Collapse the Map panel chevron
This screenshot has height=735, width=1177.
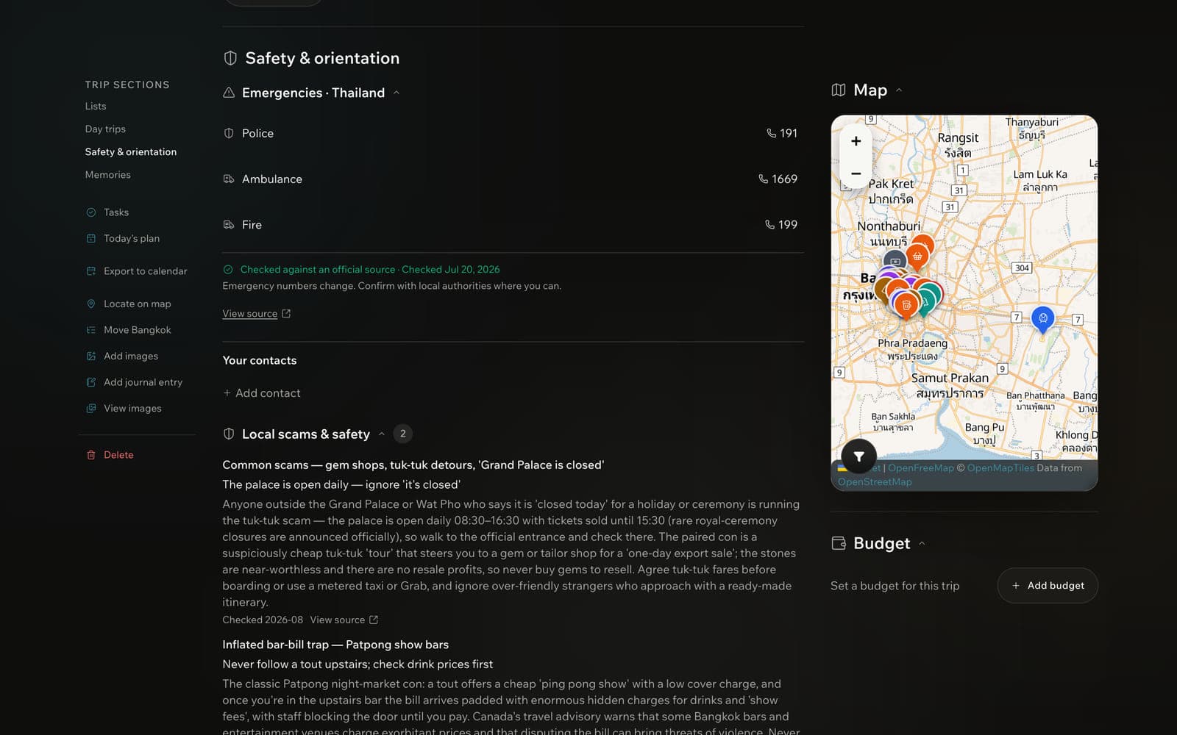[899, 90]
